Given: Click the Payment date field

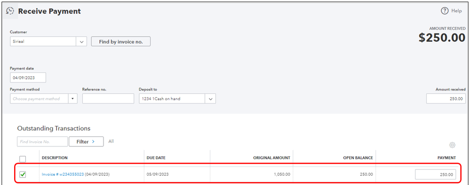Looking at the screenshot, I should pyautogui.click(x=28, y=78).
